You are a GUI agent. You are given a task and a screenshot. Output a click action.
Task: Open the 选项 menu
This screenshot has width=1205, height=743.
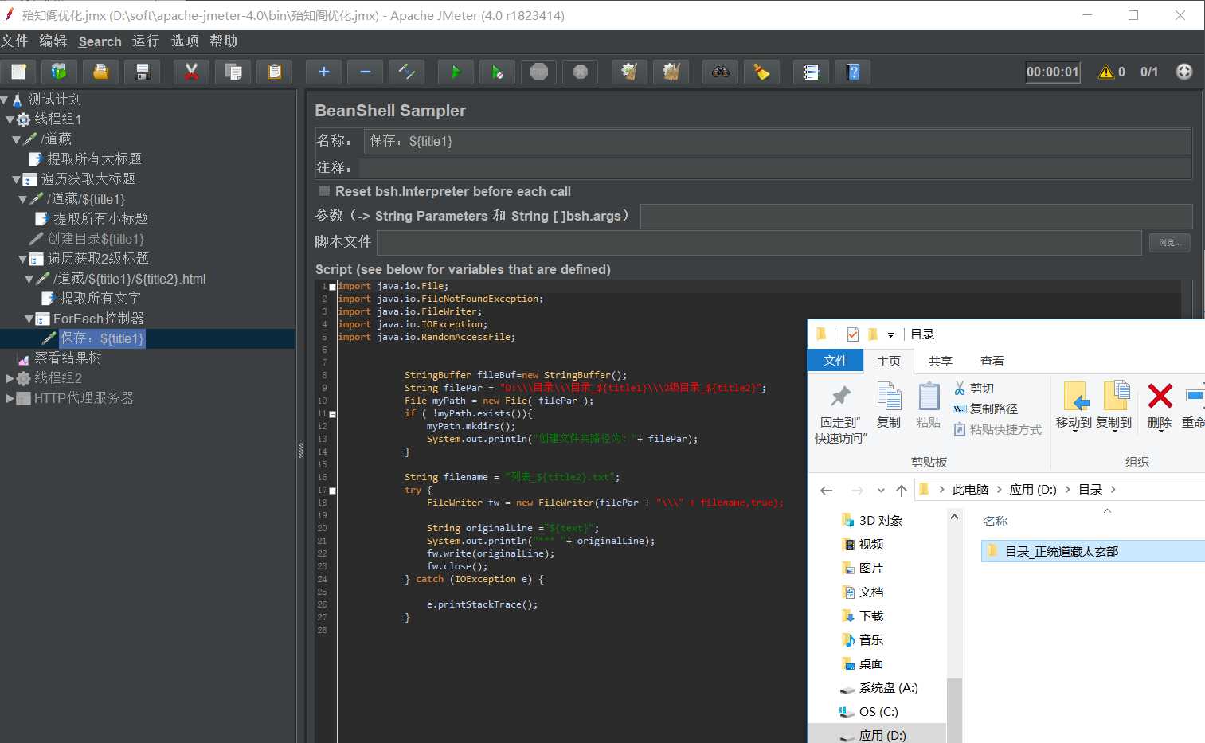point(185,41)
